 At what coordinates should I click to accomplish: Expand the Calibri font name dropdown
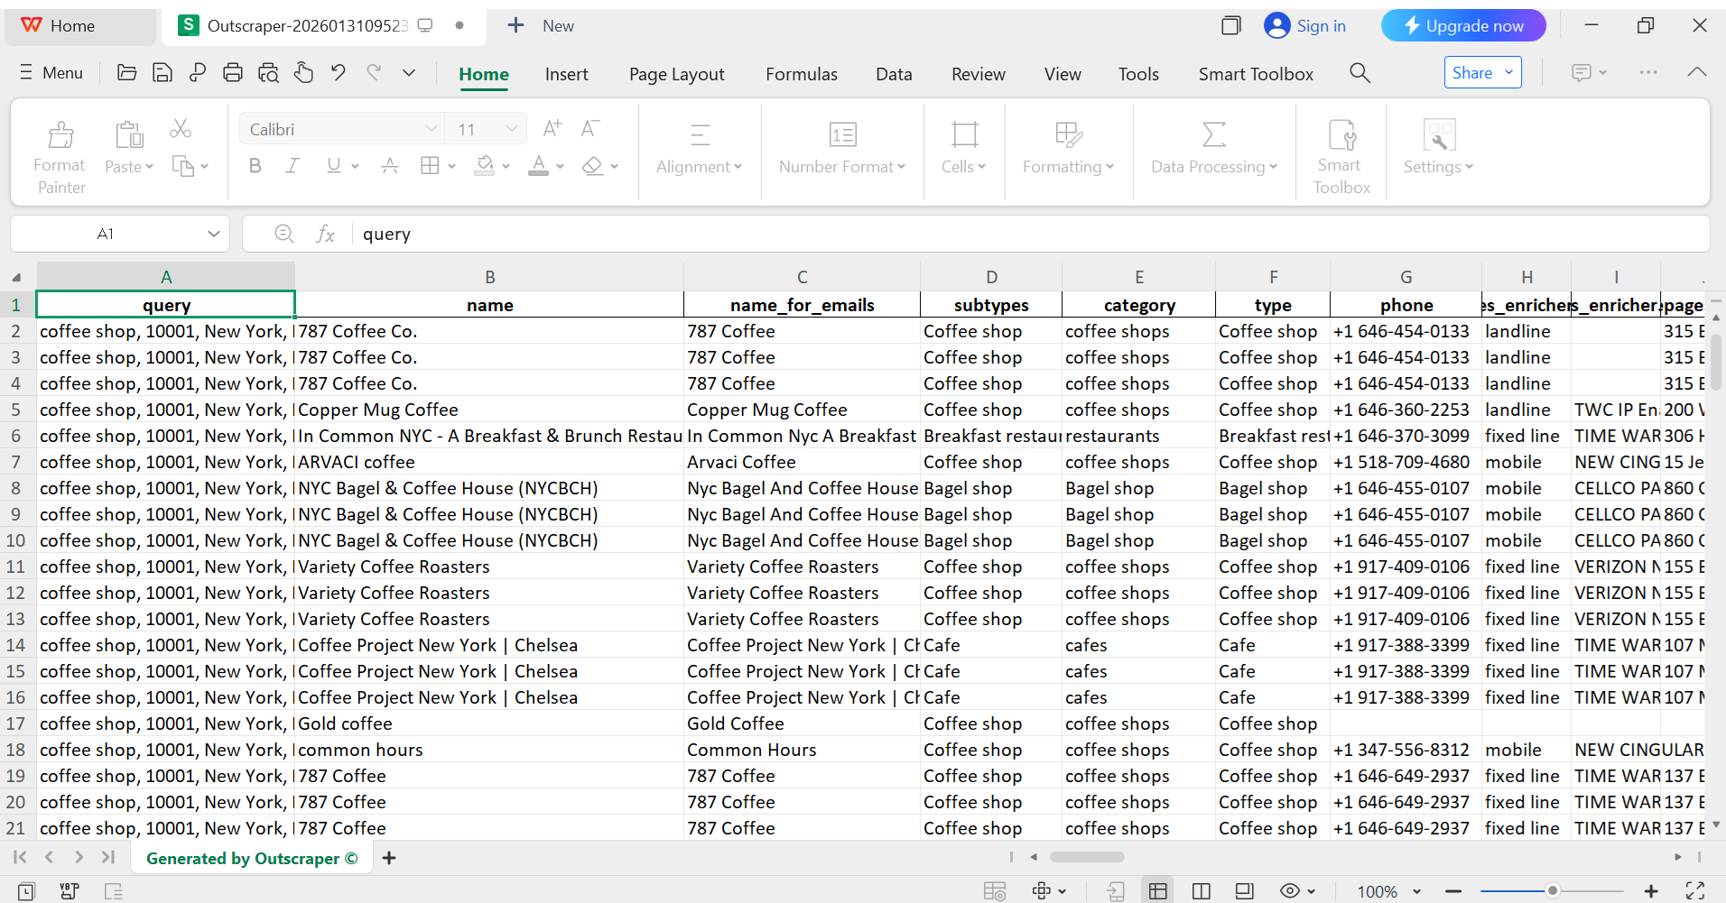431,130
